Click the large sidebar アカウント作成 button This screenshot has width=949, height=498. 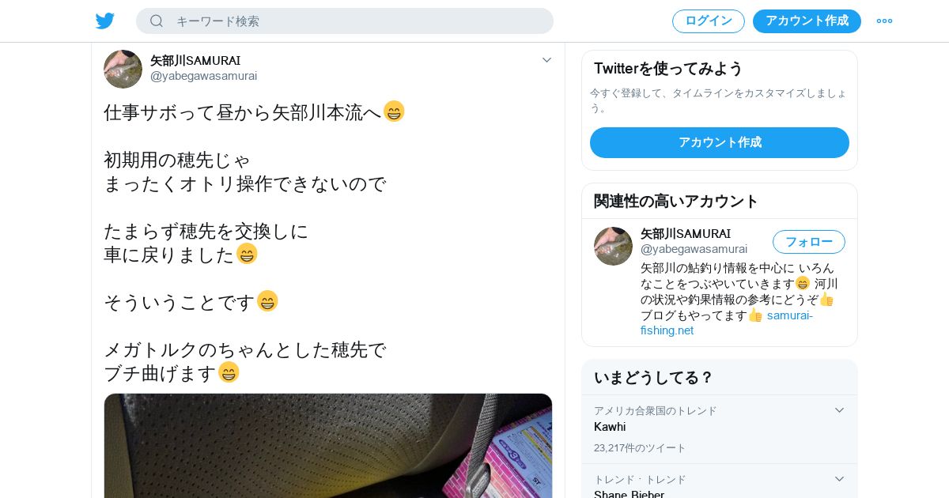pyautogui.click(x=720, y=143)
